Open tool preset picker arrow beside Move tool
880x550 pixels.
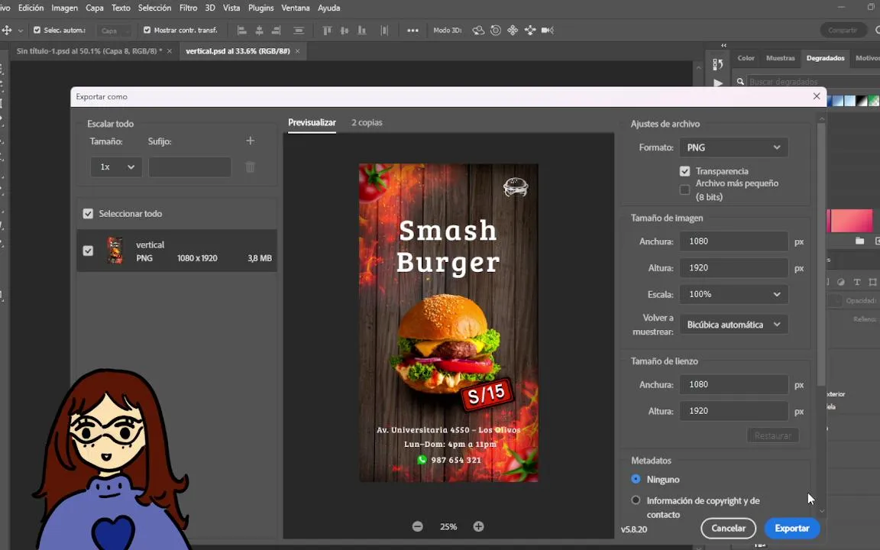click(x=21, y=31)
